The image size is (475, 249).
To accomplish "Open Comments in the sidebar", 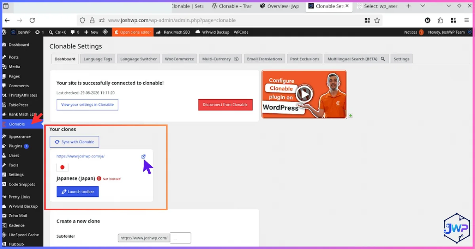I will point(19,86).
